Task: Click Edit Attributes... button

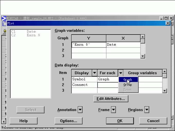Action: [111, 99]
